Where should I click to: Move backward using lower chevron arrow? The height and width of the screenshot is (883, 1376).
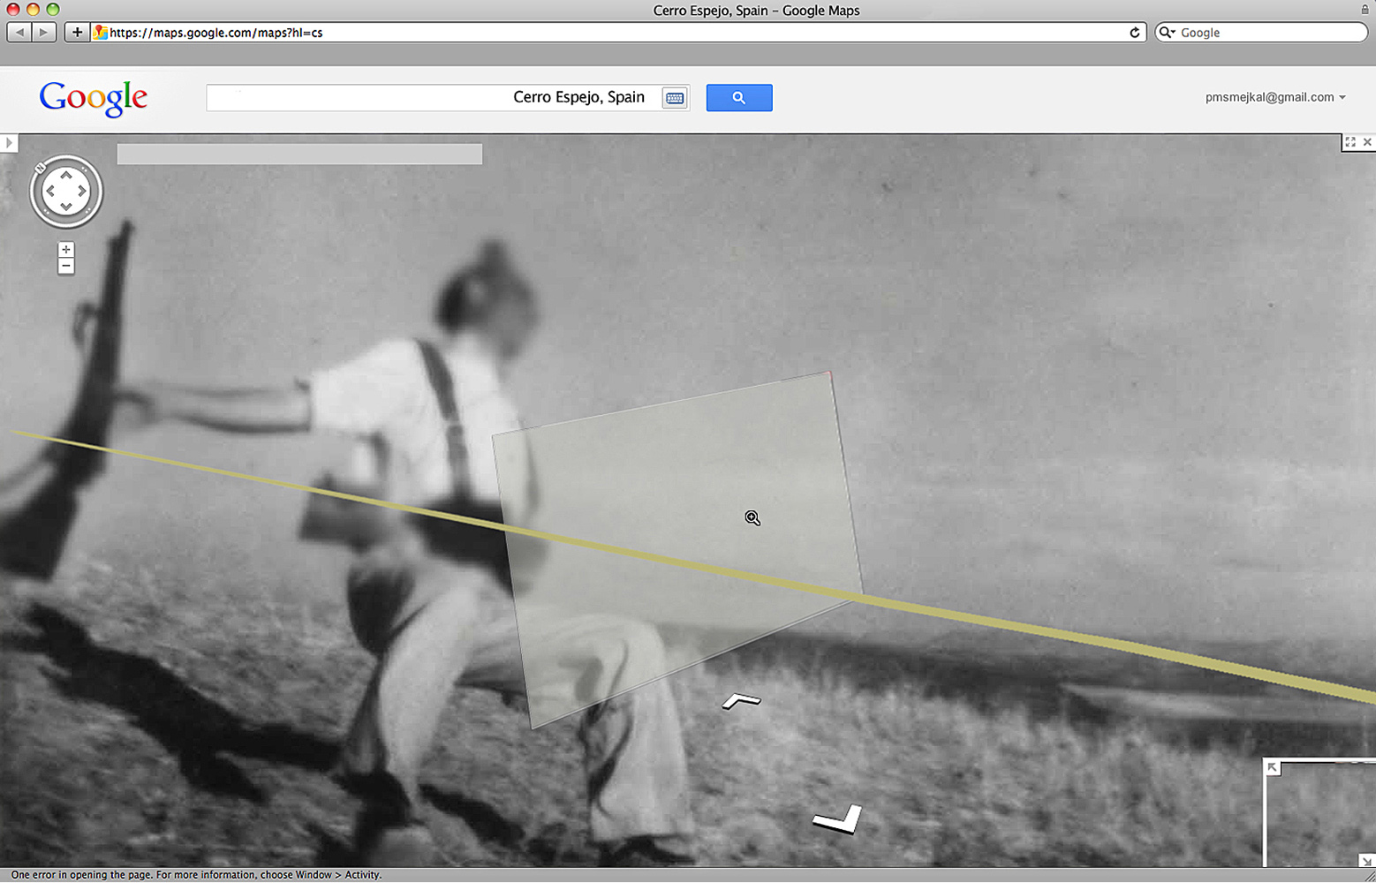pyautogui.click(x=837, y=819)
